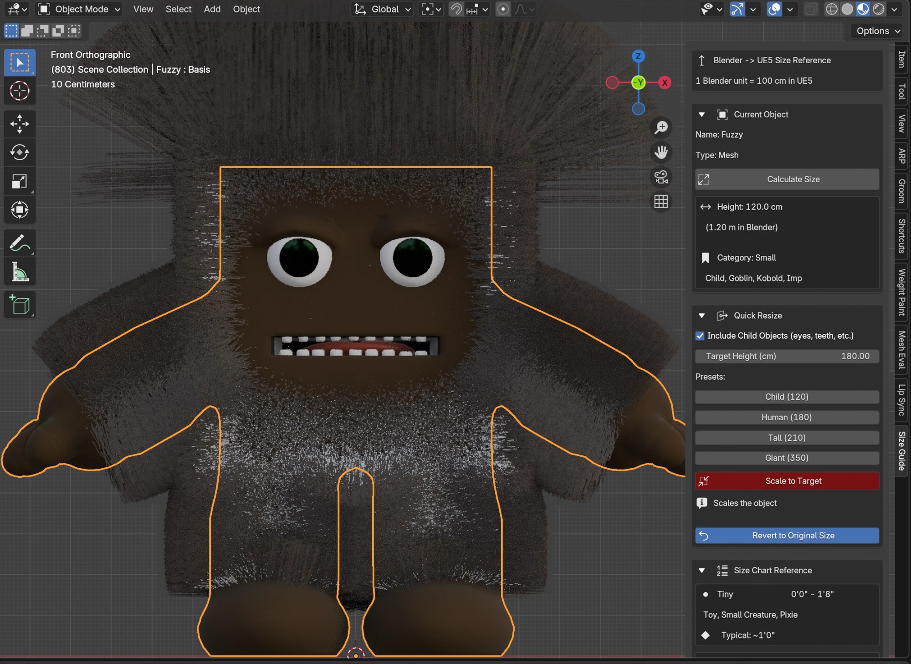Select the Annotate tool
This screenshot has height=664, width=911.
[20, 242]
